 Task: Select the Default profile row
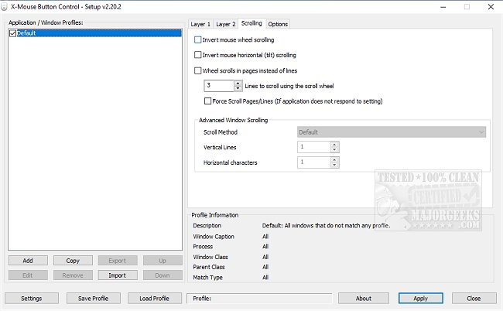click(95, 33)
